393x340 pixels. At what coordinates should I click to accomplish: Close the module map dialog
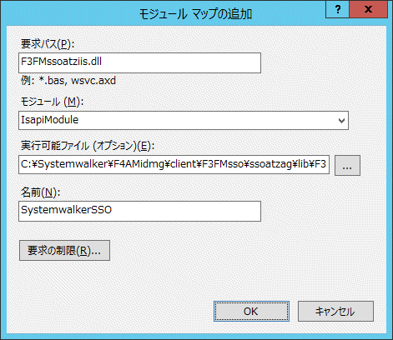(369, 10)
